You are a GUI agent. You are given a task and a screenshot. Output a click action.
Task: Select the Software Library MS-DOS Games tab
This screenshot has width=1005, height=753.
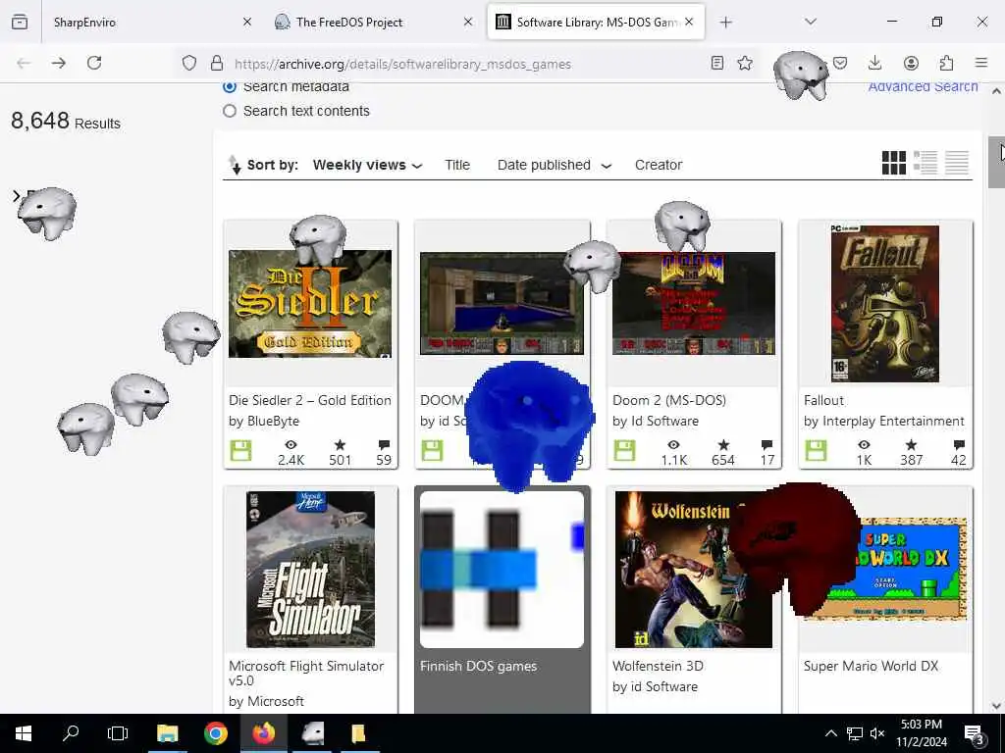click(596, 22)
